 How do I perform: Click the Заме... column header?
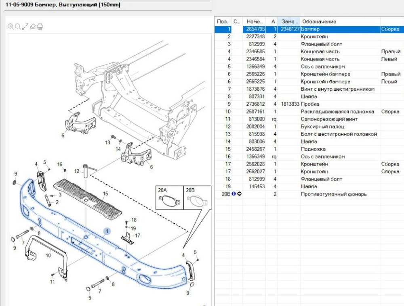point(288,21)
